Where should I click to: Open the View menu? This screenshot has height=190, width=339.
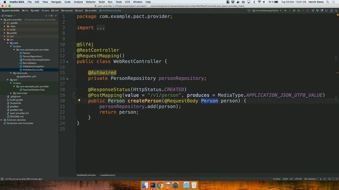pos(45,2)
